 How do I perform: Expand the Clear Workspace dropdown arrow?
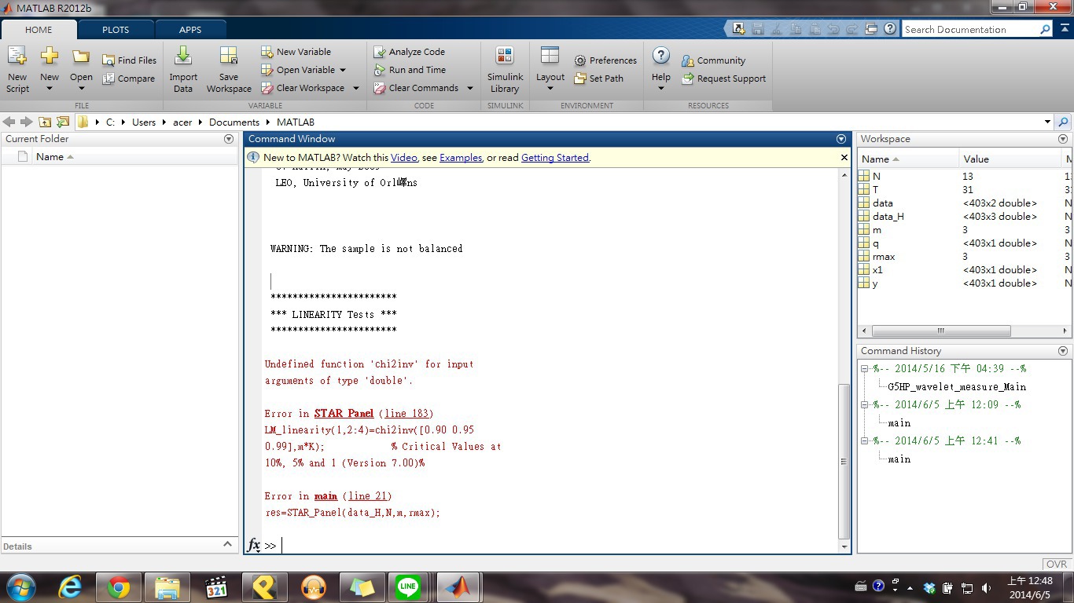(x=355, y=88)
